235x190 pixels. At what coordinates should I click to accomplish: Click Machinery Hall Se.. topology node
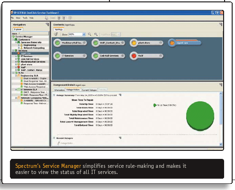point(71,43)
